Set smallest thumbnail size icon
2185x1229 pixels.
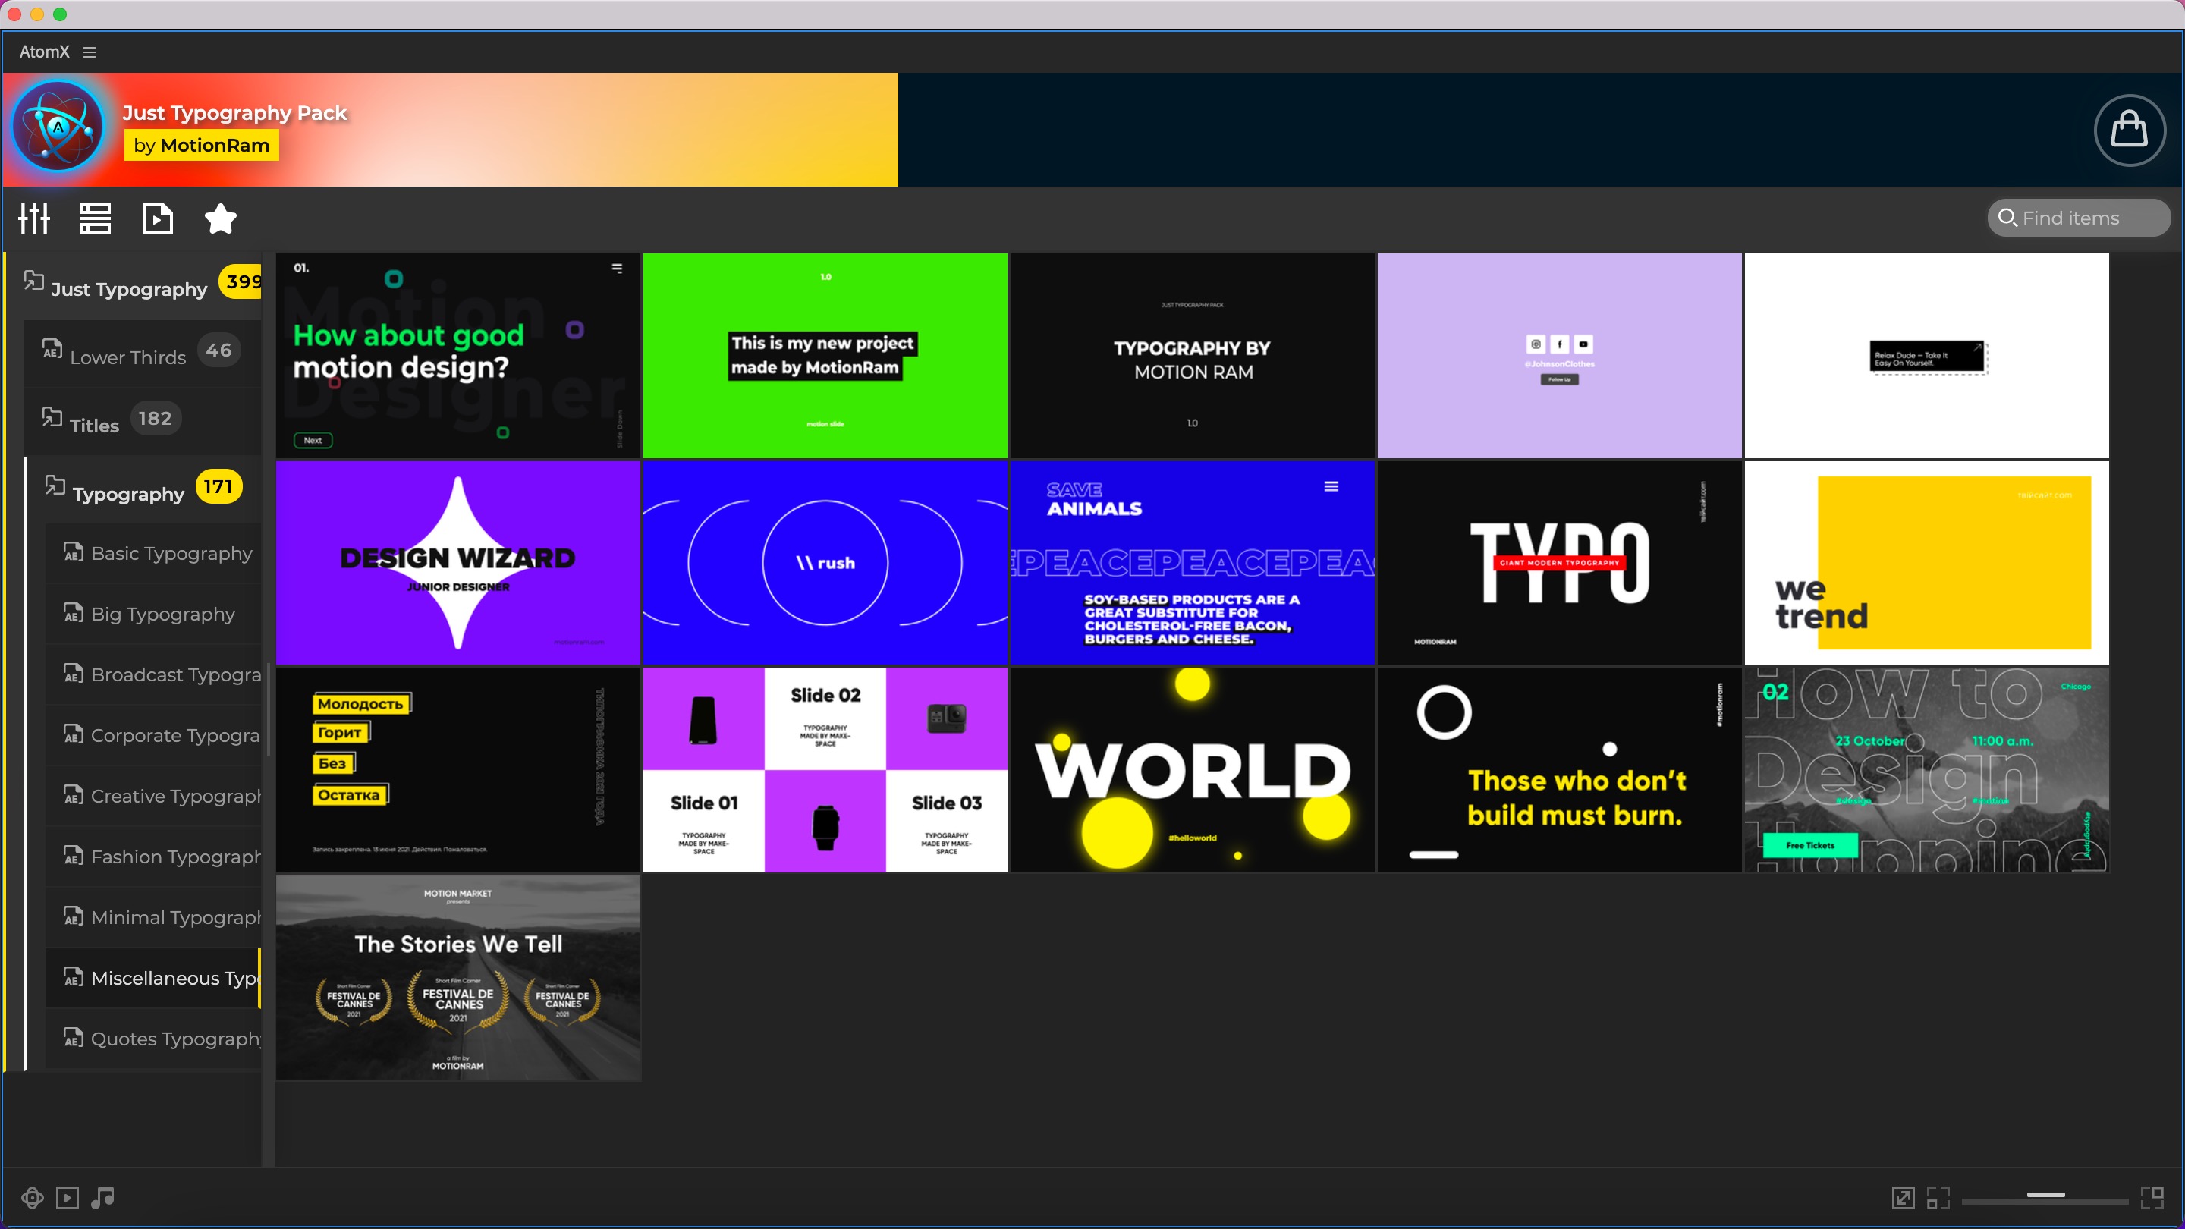(1938, 1198)
